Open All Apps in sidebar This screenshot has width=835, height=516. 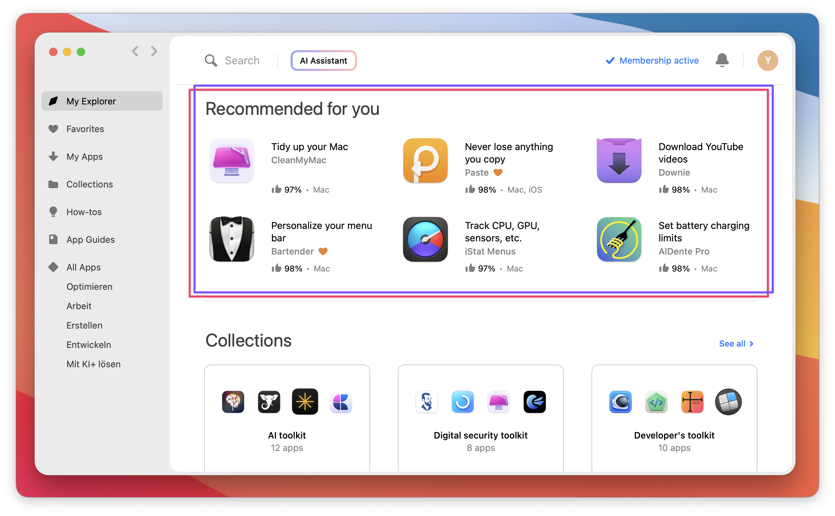tap(102, 267)
